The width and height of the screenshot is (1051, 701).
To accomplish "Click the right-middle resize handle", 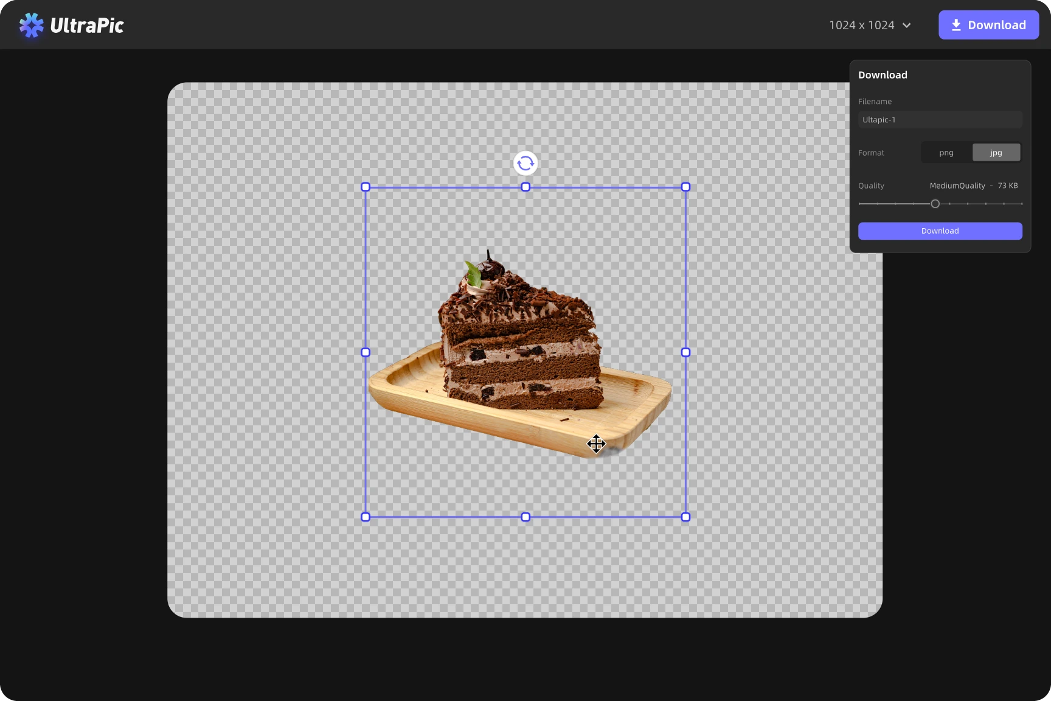I will pos(685,352).
